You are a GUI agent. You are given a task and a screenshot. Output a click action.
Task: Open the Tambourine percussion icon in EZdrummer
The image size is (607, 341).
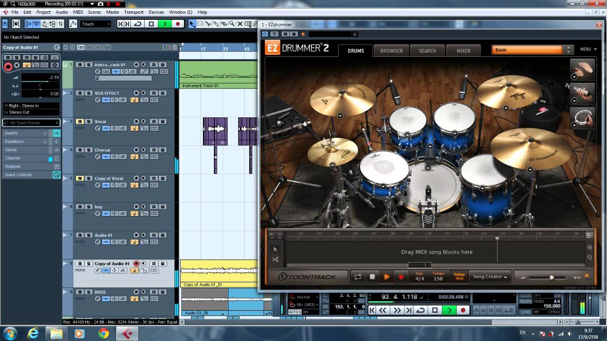click(582, 117)
